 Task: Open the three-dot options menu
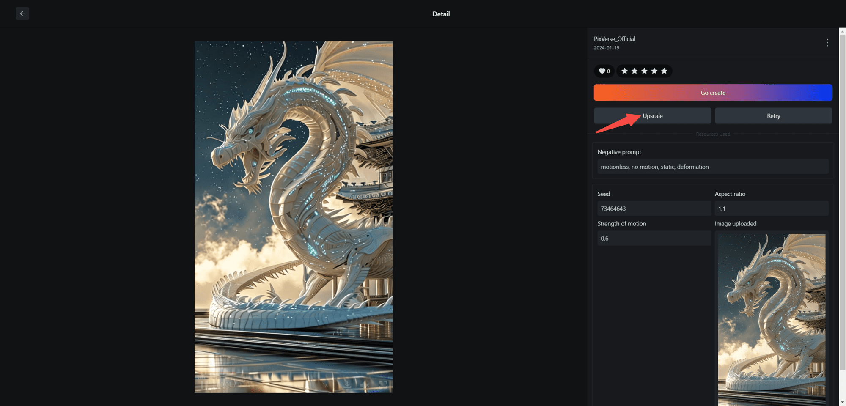[827, 42]
